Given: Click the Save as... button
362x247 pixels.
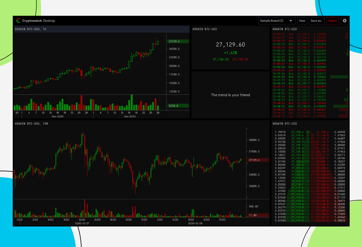Looking at the screenshot, I should (317, 21).
